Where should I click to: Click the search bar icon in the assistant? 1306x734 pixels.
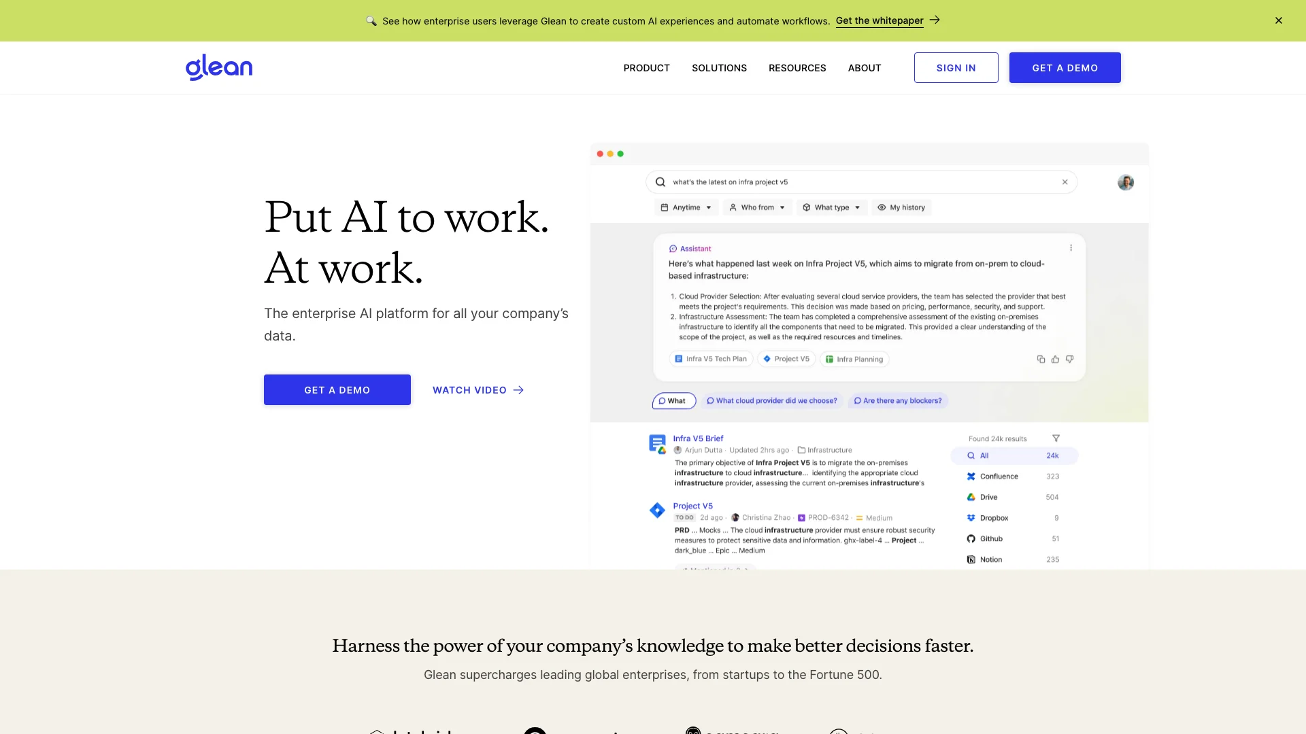[x=660, y=182]
